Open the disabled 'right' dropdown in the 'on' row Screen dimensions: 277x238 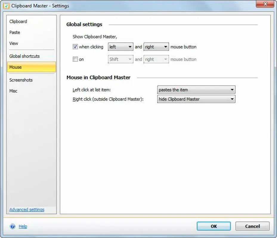tap(156, 59)
